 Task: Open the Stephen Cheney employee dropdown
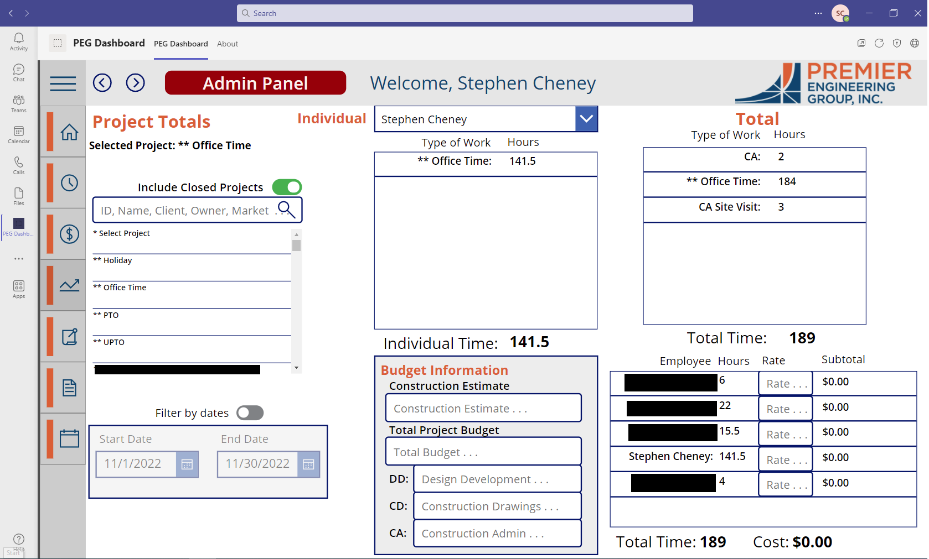click(x=586, y=119)
